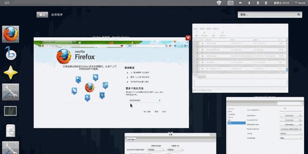Click the topmost badge icon above Firefox logo
Image resolution: width=308 pixels, height=154 pixels.
coord(95,78)
